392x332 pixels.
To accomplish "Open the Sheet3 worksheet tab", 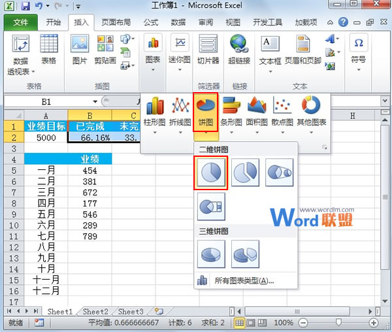I will point(131,312).
